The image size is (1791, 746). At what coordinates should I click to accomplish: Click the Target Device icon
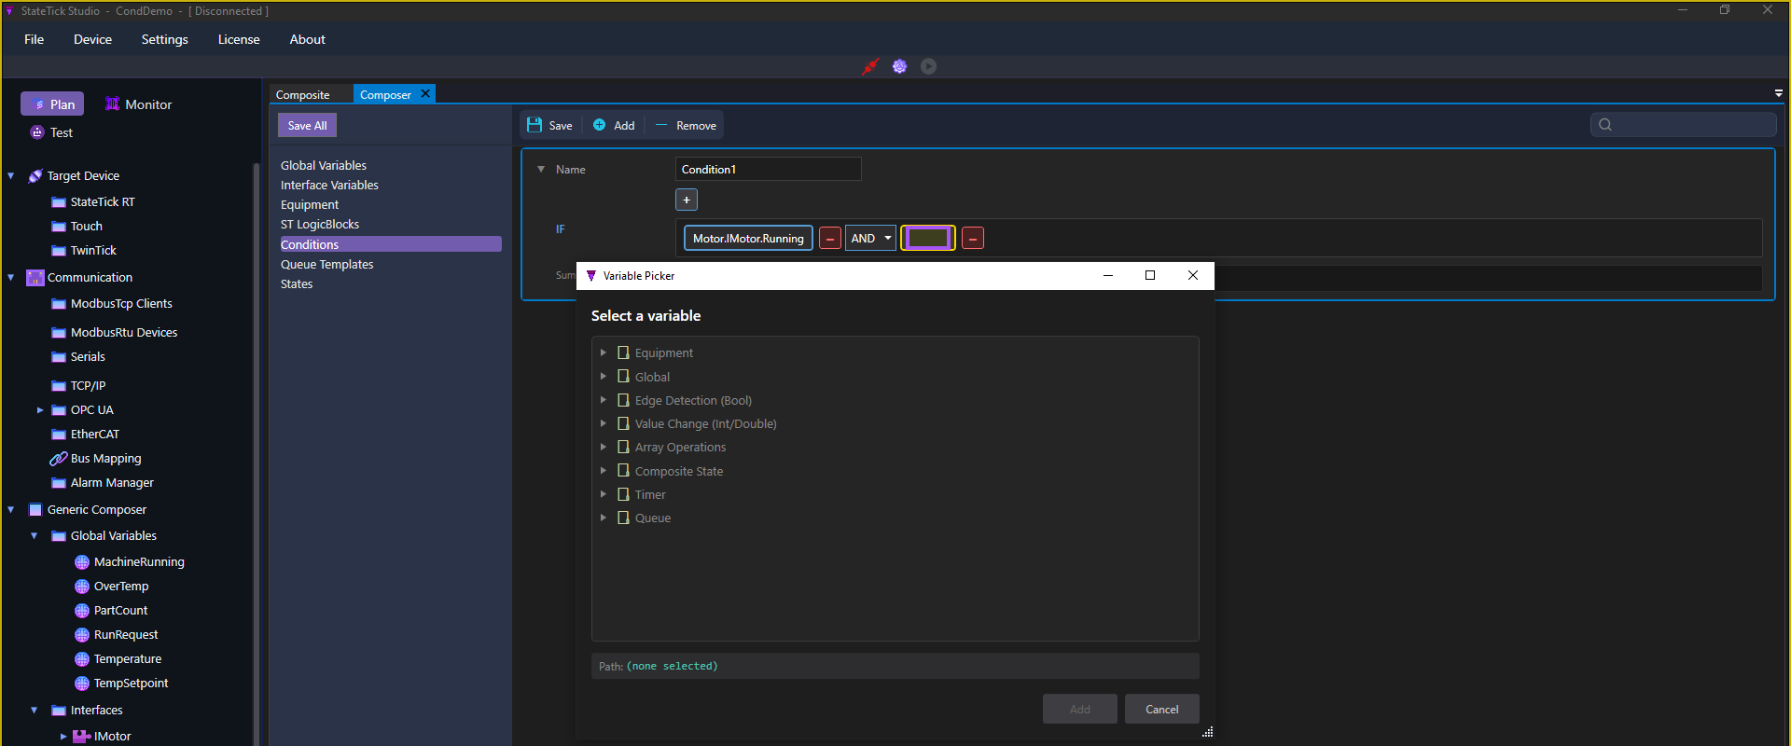pos(35,176)
